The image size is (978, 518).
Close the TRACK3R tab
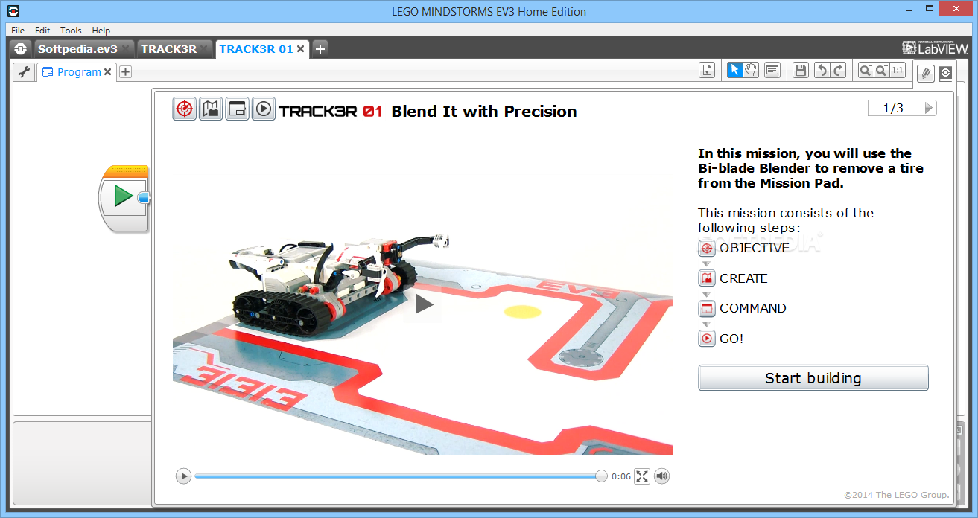(x=204, y=49)
